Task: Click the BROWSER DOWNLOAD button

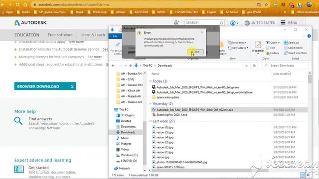Action: click(x=45, y=86)
